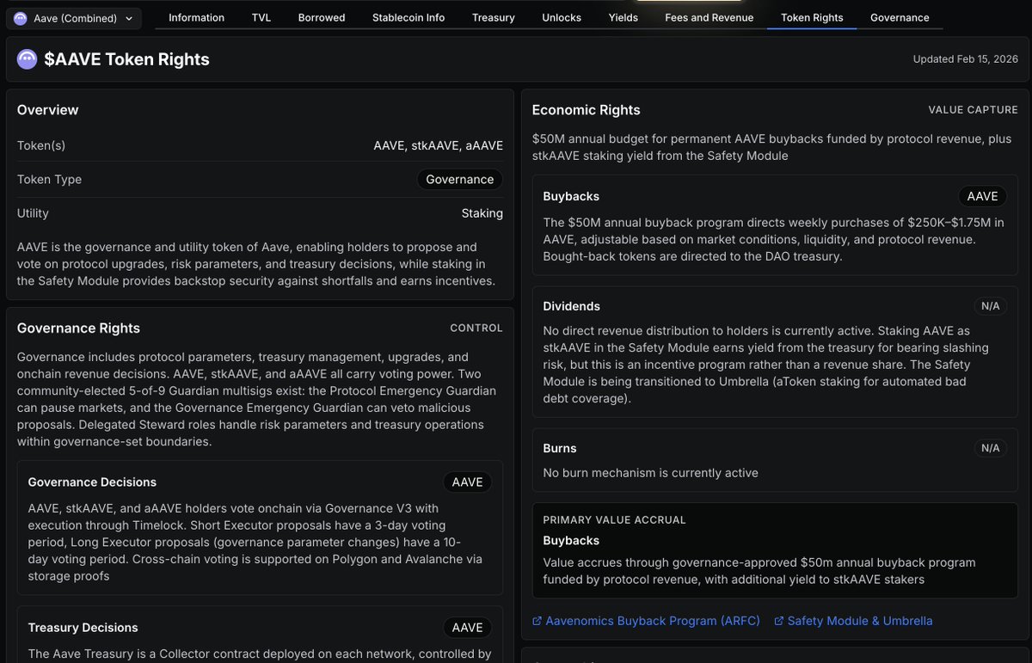Open Aavenomics Buyback Program (ARFC) link
The image size is (1032, 663).
(653, 621)
